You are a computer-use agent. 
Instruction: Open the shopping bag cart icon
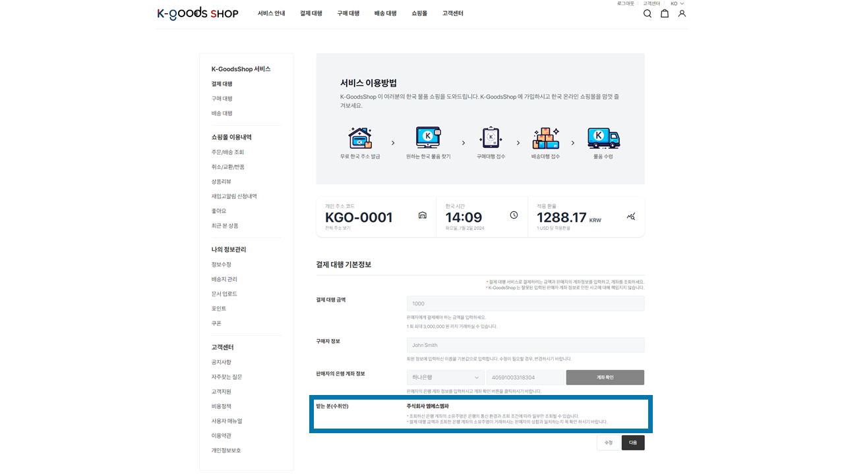pos(665,13)
